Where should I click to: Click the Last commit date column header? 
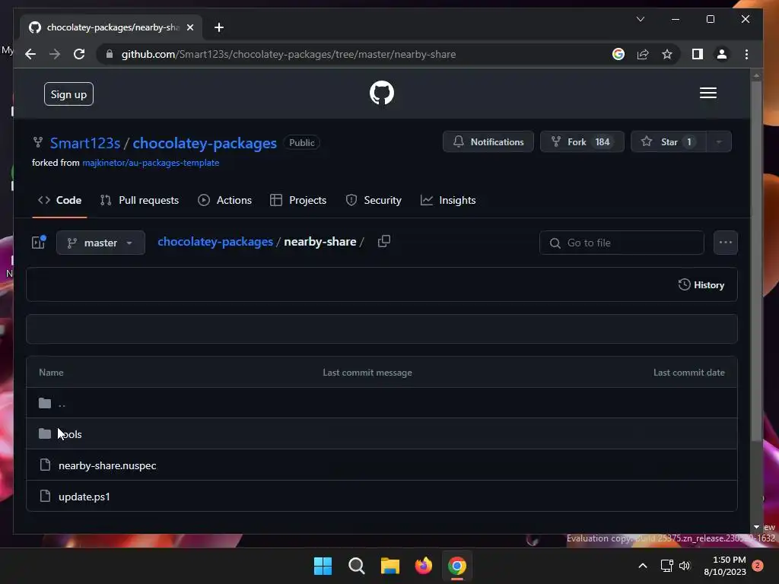pos(688,373)
